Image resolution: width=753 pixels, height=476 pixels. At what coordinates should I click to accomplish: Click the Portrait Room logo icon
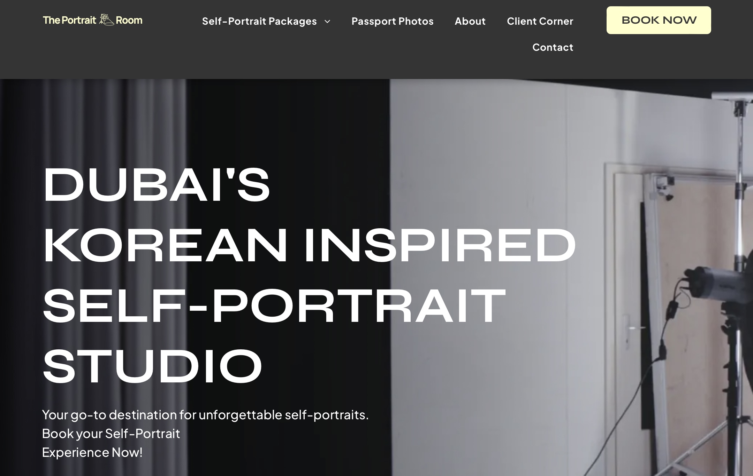(106, 20)
